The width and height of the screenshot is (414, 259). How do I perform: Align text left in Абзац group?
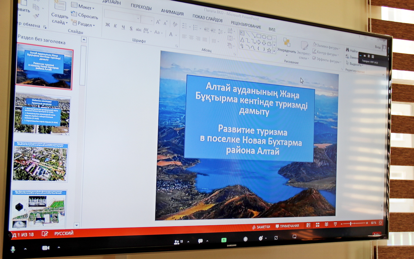click(x=184, y=36)
